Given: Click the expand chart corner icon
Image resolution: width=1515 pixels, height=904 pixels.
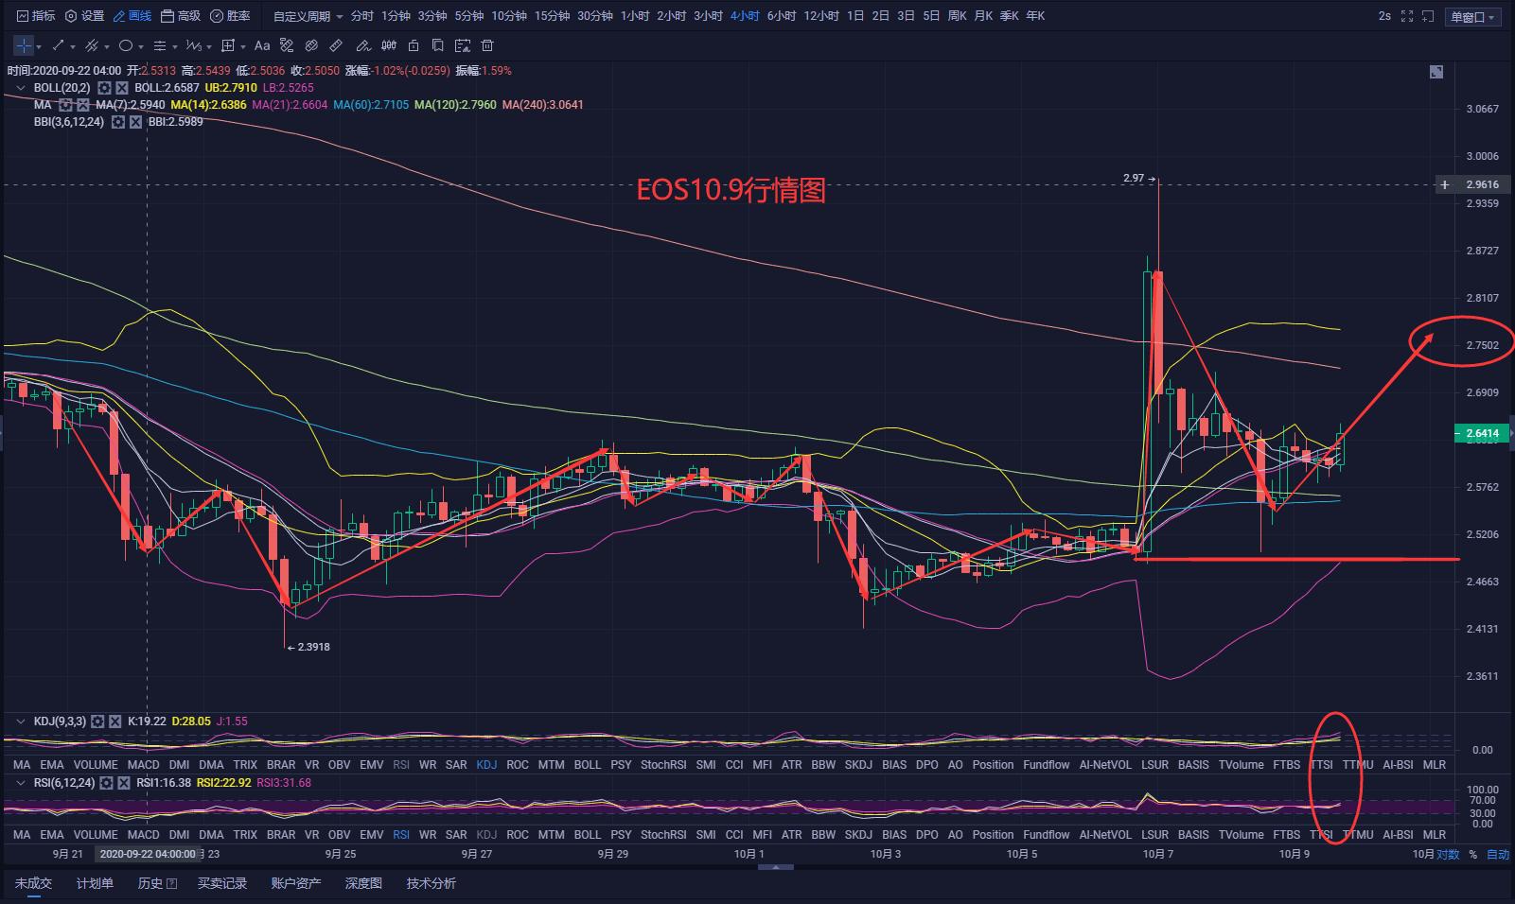Looking at the screenshot, I should (x=1436, y=72).
